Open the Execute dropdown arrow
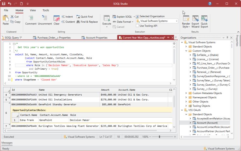 tap(107, 27)
